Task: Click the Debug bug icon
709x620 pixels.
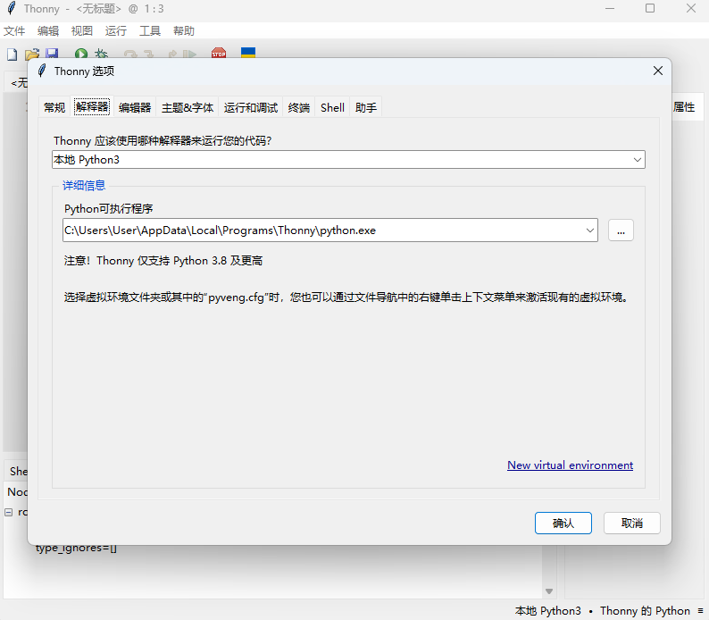Action: [x=101, y=54]
